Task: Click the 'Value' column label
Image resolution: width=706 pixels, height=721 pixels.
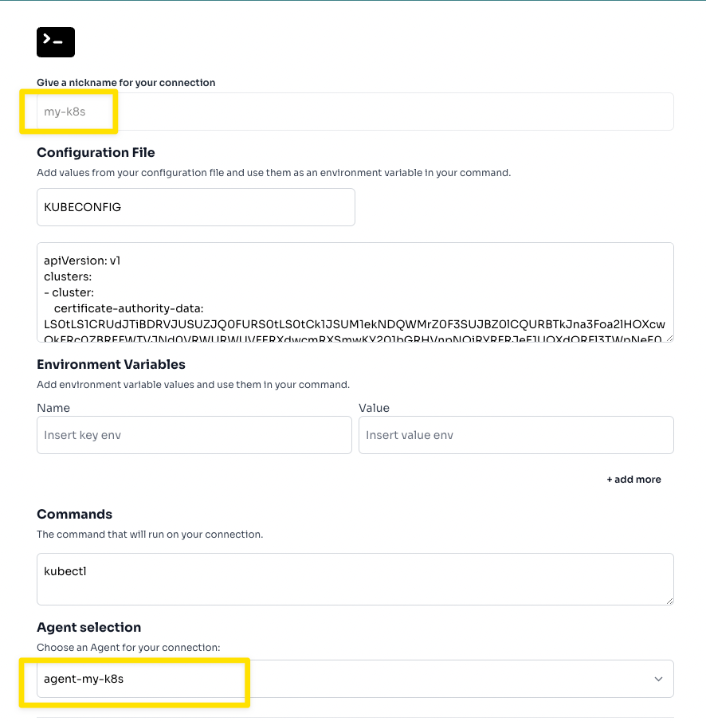Action: coord(374,408)
